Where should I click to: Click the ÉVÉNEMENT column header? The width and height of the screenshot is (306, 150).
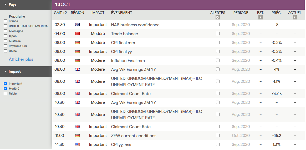point(121,13)
